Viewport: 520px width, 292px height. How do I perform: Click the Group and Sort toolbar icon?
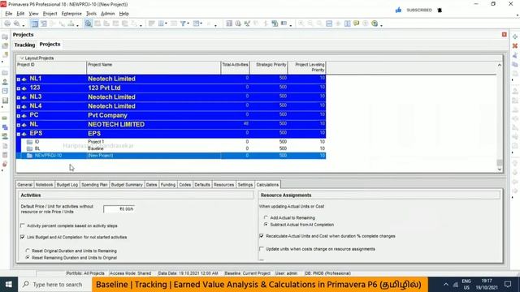pyautogui.click(x=197, y=24)
